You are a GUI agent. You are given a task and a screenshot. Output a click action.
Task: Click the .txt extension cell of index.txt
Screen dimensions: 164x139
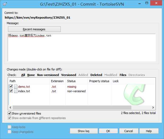(54, 91)
